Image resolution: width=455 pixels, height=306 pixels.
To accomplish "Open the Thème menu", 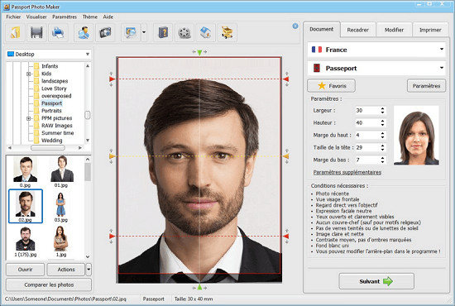I will 90,17.
